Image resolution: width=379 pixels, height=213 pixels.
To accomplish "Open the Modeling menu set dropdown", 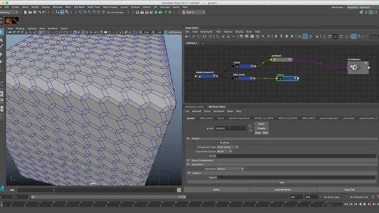I will click(9, 12).
